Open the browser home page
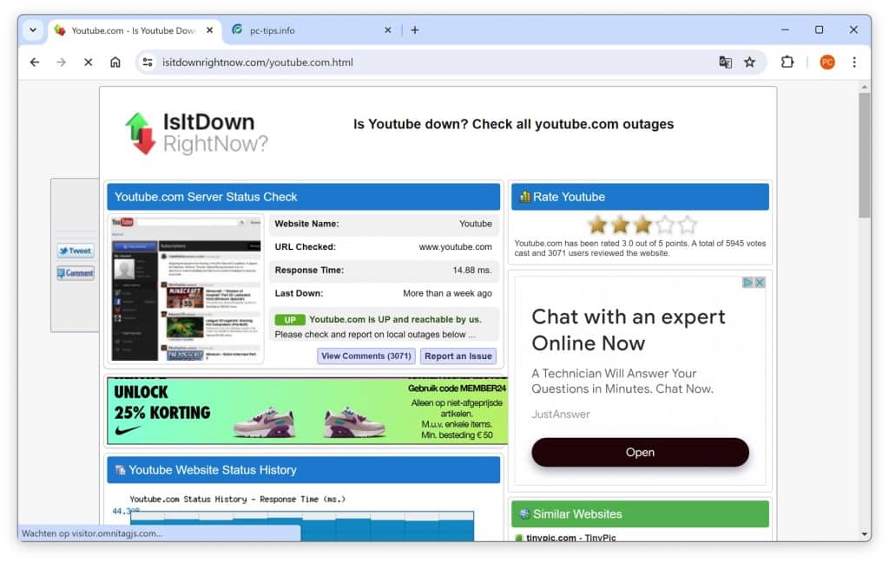Viewport: 889px width, 562px height. click(115, 62)
